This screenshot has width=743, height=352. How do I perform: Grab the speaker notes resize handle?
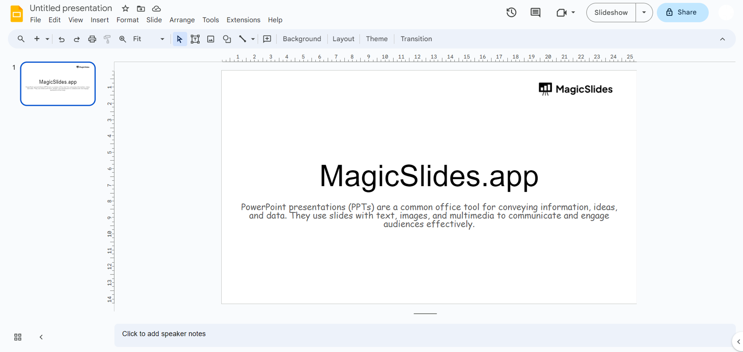(425, 313)
